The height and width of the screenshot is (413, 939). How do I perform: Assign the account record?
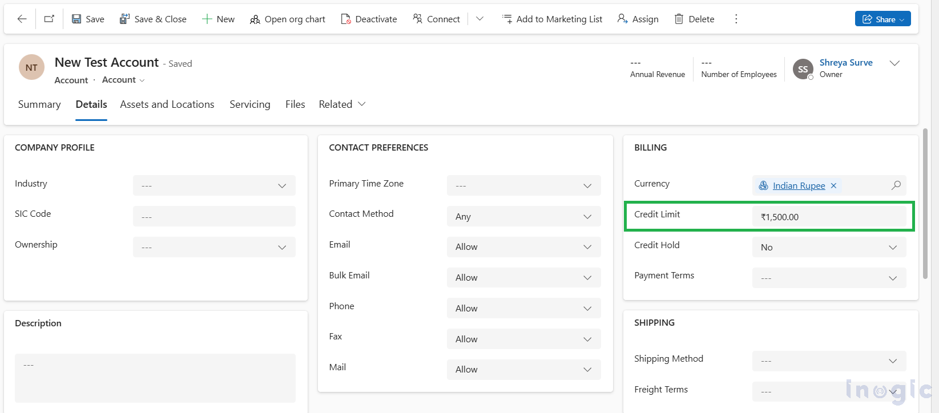tap(638, 19)
